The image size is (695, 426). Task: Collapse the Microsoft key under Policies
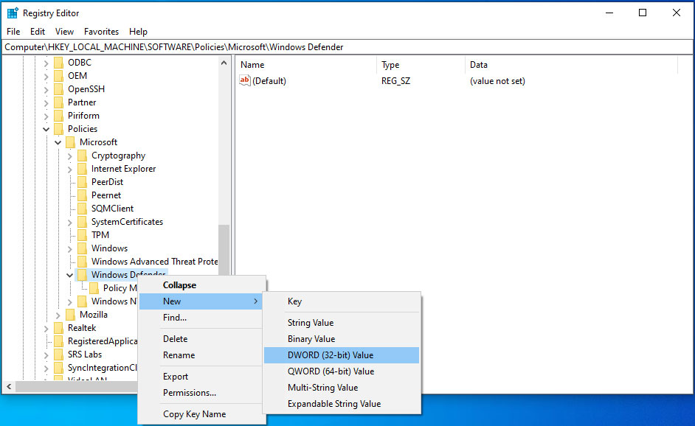58,142
